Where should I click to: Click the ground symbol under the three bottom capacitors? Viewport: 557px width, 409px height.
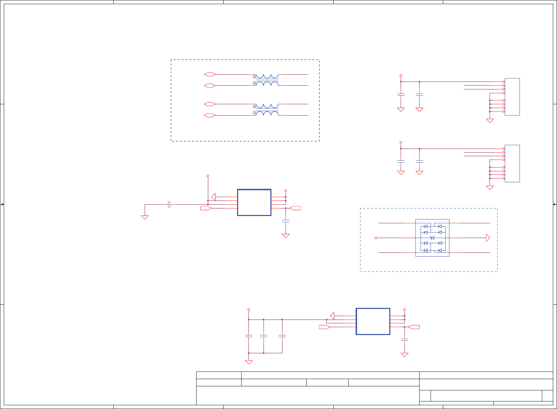[248, 362]
